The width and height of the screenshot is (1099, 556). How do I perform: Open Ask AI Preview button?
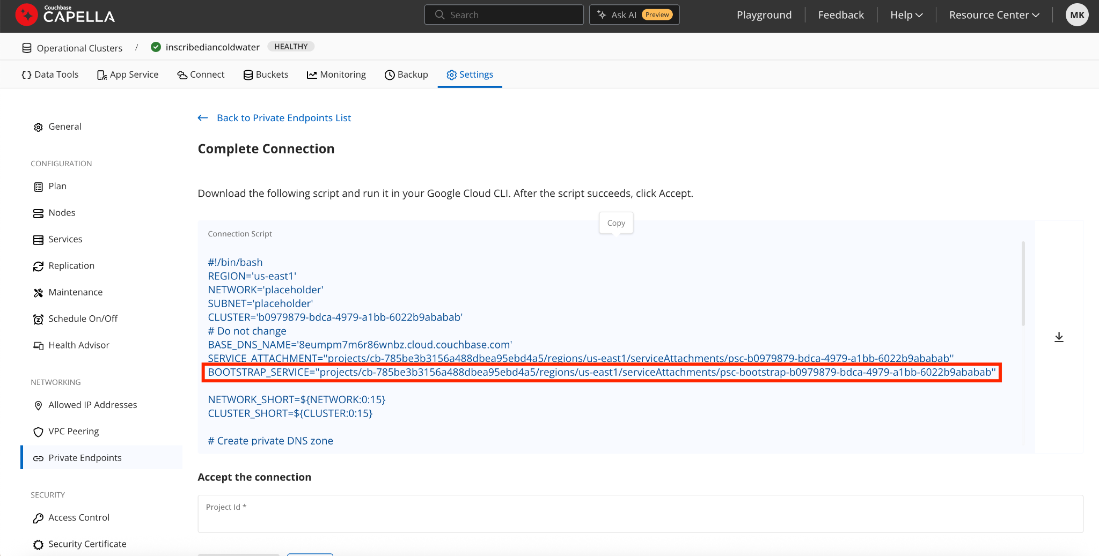coord(634,15)
